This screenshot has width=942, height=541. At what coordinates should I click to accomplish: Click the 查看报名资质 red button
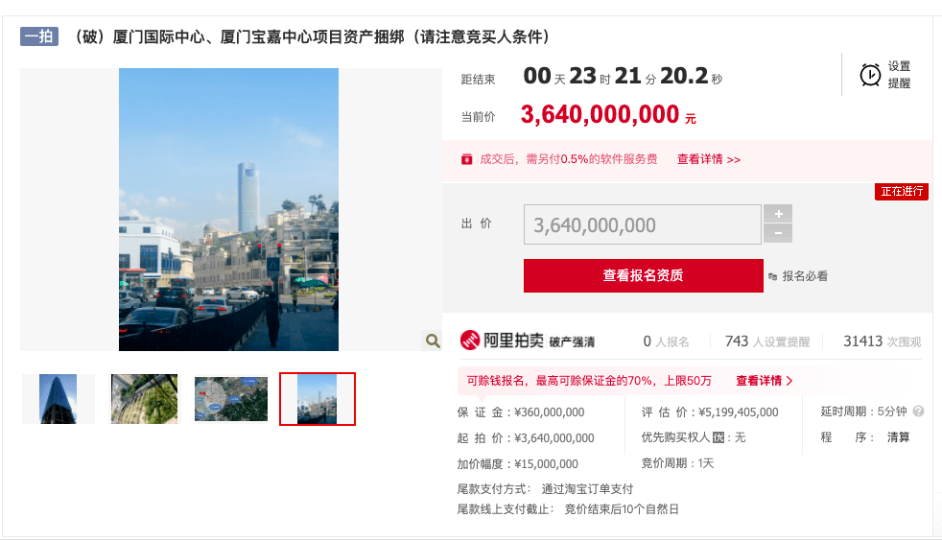click(x=644, y=275)
